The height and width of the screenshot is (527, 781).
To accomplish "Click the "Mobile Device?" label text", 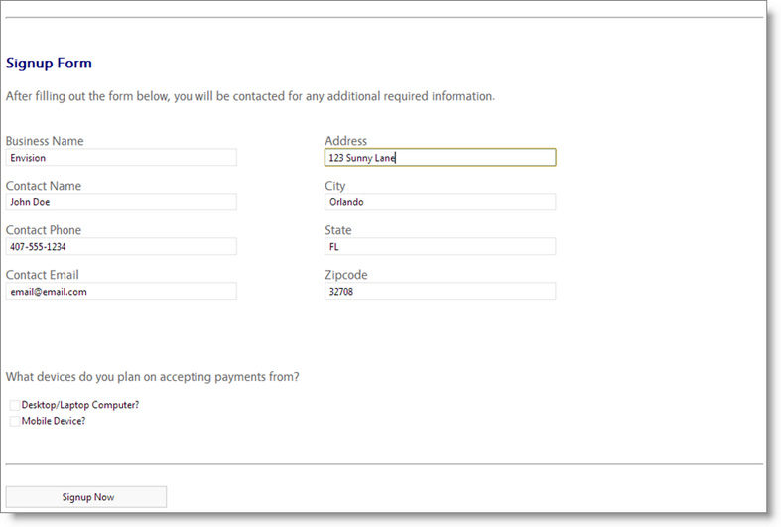I will 54,421.
